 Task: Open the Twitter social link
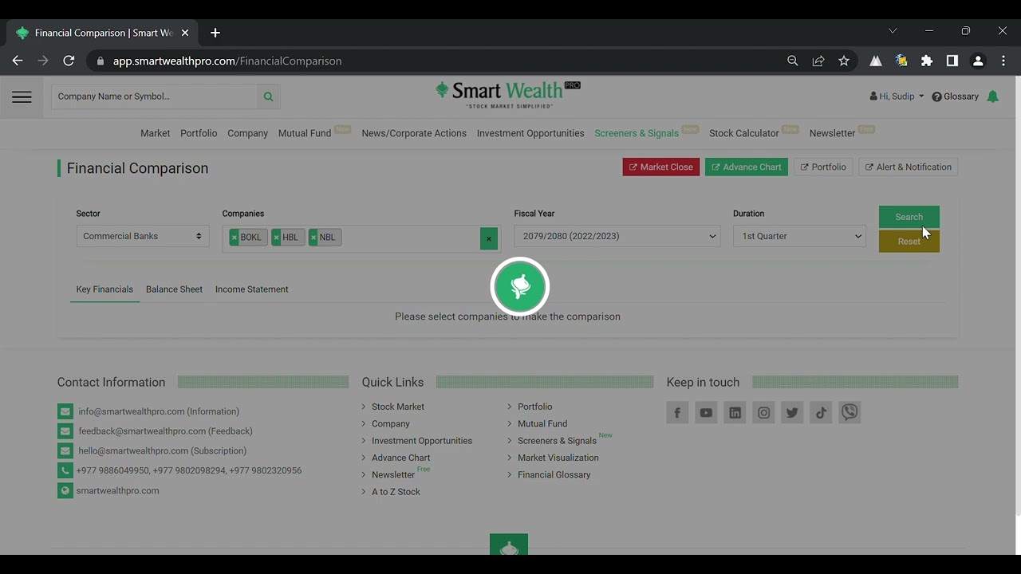pos(792,412)
